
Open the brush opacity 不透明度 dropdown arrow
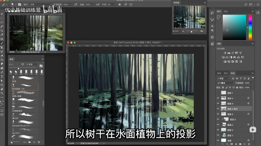point(71,5)
